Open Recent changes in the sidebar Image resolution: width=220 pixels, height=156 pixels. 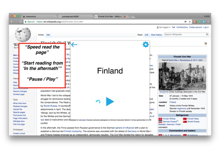(x=20, y=91)
